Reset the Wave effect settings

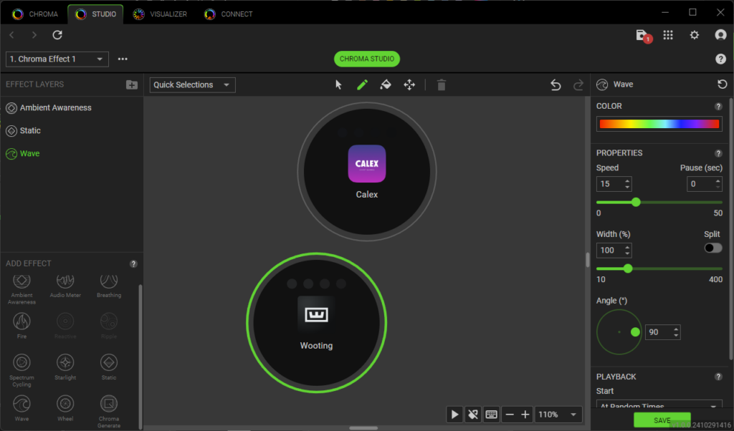tap(723, 84)
